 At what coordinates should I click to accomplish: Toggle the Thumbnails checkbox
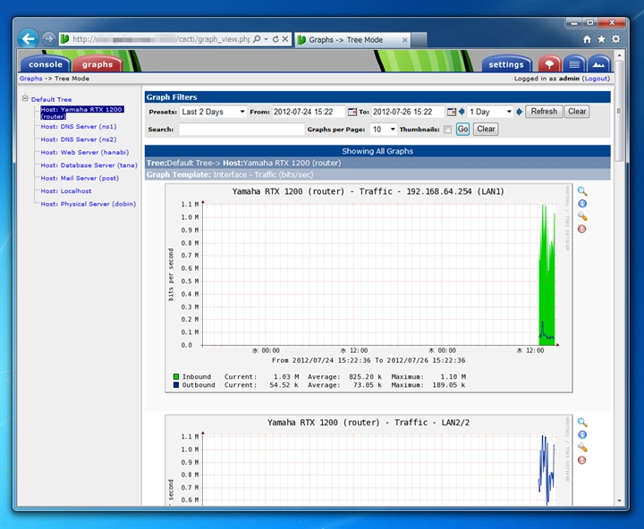pyautogui.click(x=448, y=130)
